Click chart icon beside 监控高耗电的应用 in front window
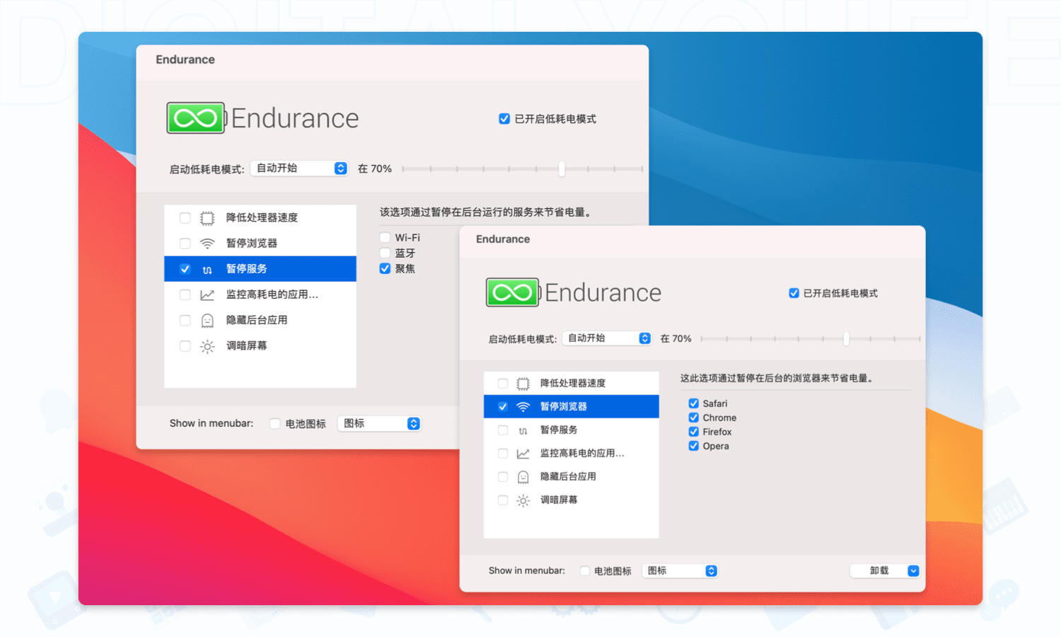 (523, 454)
